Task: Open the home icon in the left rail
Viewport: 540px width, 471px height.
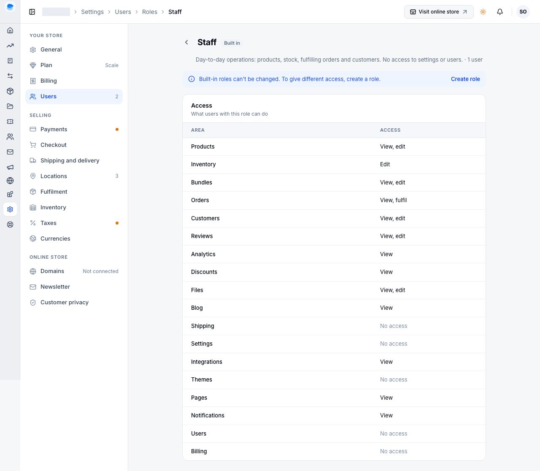Action: 10,30
